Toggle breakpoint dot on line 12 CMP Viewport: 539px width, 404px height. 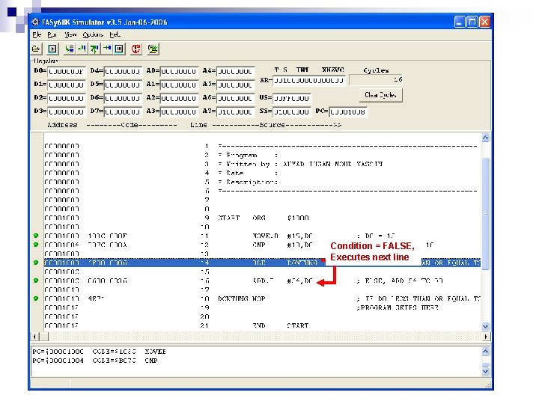point(36,245)
